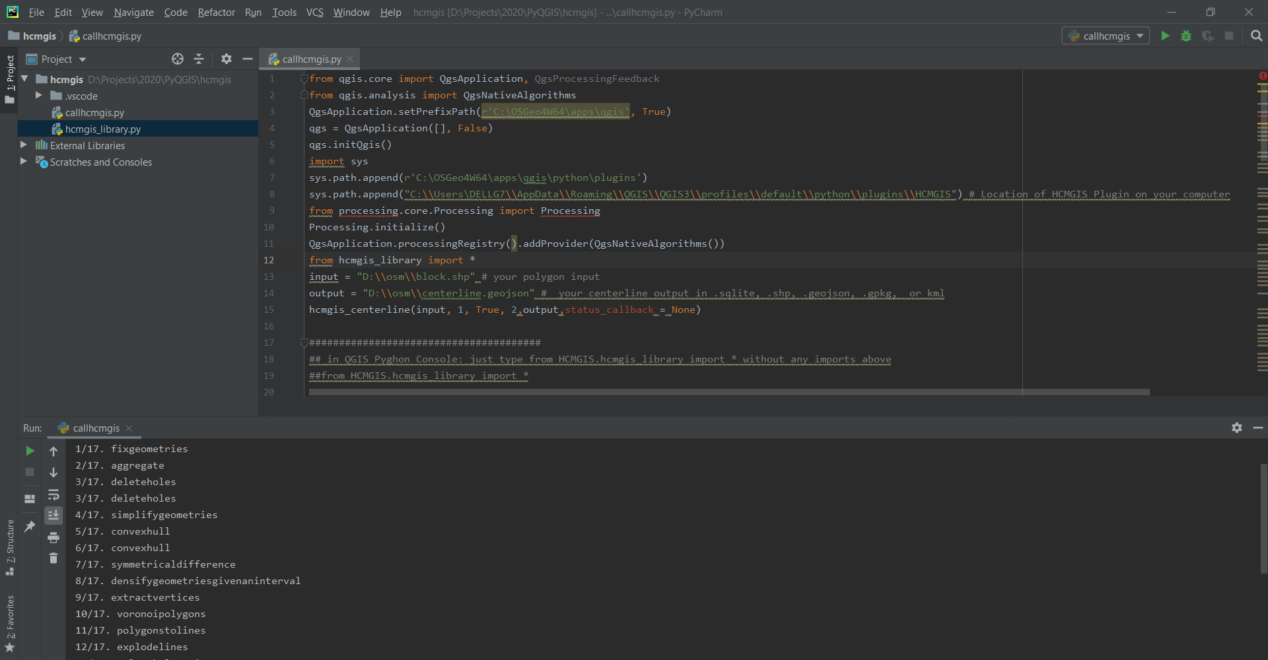
Task: Toggle scroll to end in Run output
Action: pyautogui.click(x=53, y=515)
